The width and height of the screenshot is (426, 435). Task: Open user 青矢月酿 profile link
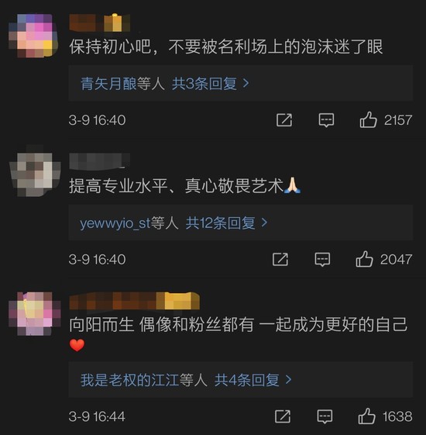[x=108, y=84]
